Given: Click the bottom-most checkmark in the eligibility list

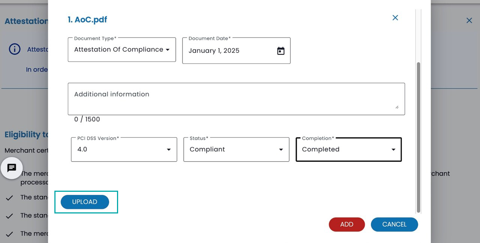Looking at the screenshot, I should pyautogui.click(x=10, y=234).
